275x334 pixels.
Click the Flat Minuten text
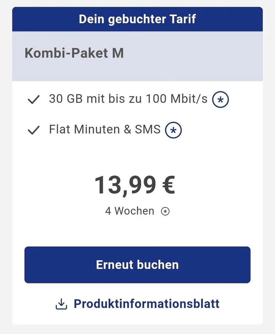(83, 129)
